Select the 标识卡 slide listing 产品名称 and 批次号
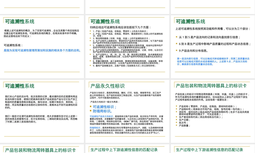This screenshot has width=255, height=153. (213, 111)
